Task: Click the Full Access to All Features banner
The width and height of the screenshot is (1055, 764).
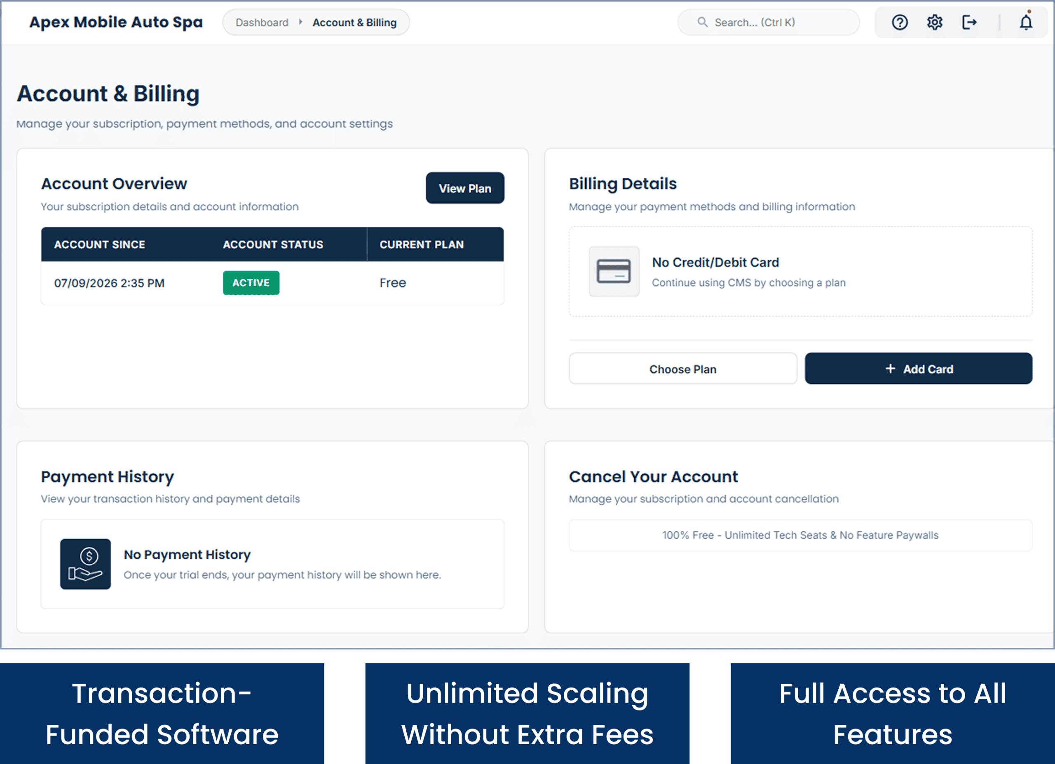Action: (893, 713)
